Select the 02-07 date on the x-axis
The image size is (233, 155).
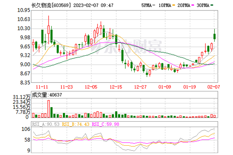(x=213, y=87)
